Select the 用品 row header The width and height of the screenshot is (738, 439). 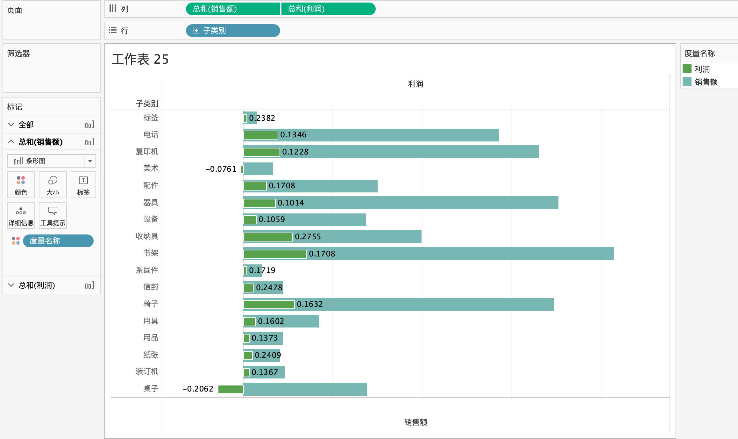coord(151,338)
